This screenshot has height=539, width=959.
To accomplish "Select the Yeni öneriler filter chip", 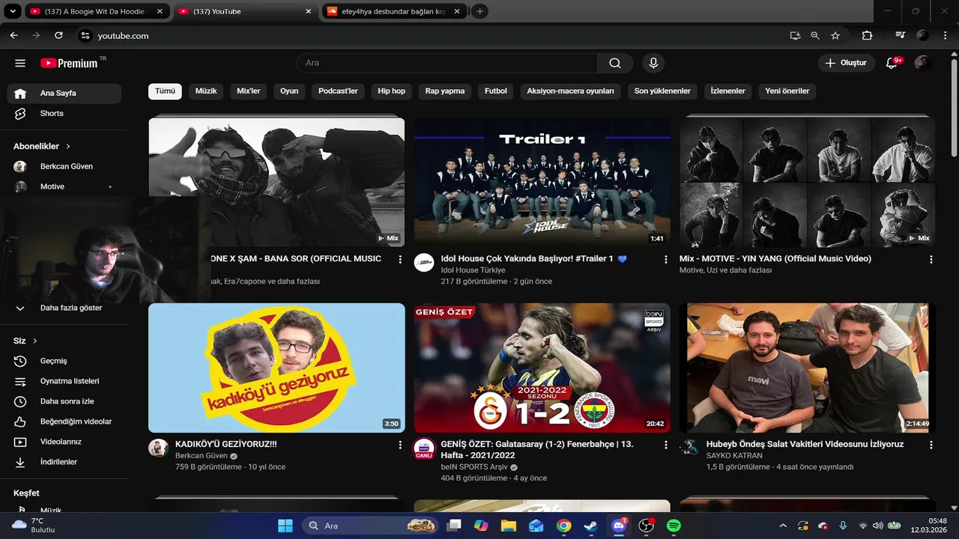I will (x=787, y=91).
